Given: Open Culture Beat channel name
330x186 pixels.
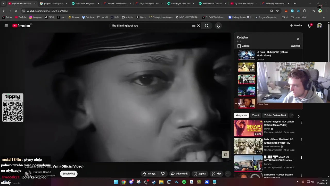Looking at the screenshot, I should 41,172.
